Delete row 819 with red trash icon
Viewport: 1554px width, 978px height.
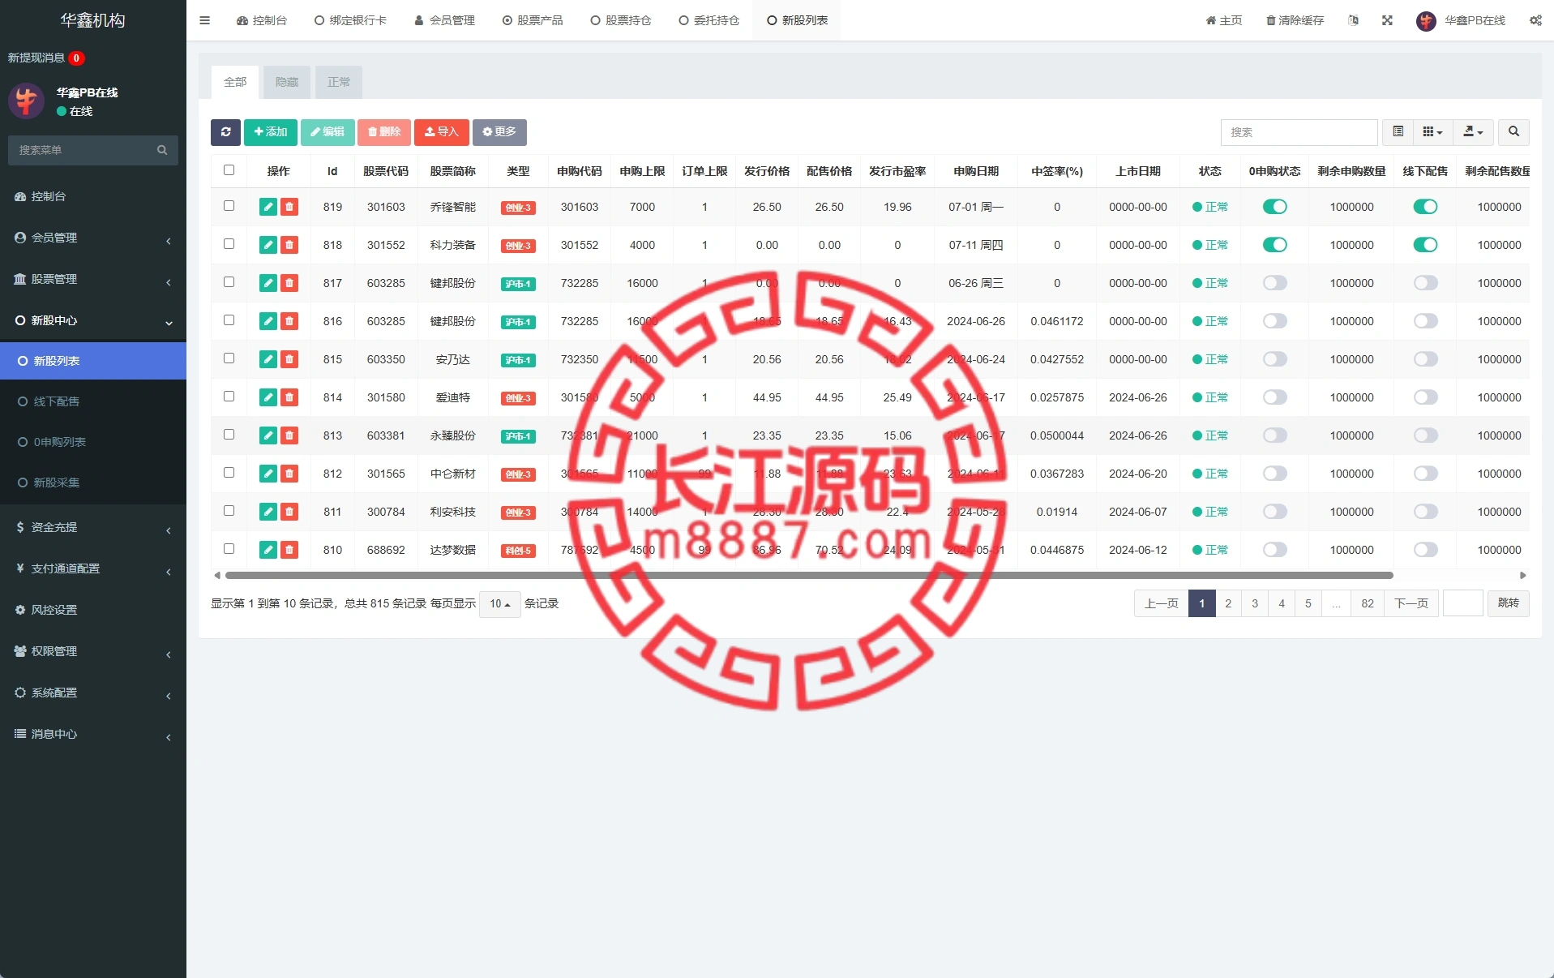[x=289, y=207]
